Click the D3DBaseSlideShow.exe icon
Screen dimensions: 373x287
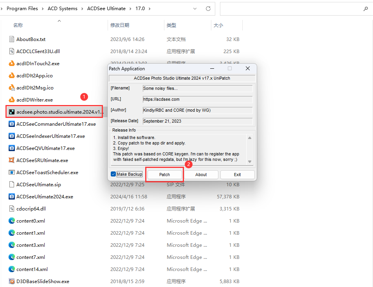pyautogui.click(x=12, y=281)
